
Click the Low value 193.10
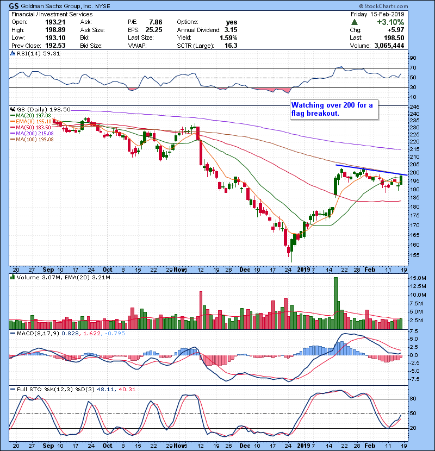point(55,37)
